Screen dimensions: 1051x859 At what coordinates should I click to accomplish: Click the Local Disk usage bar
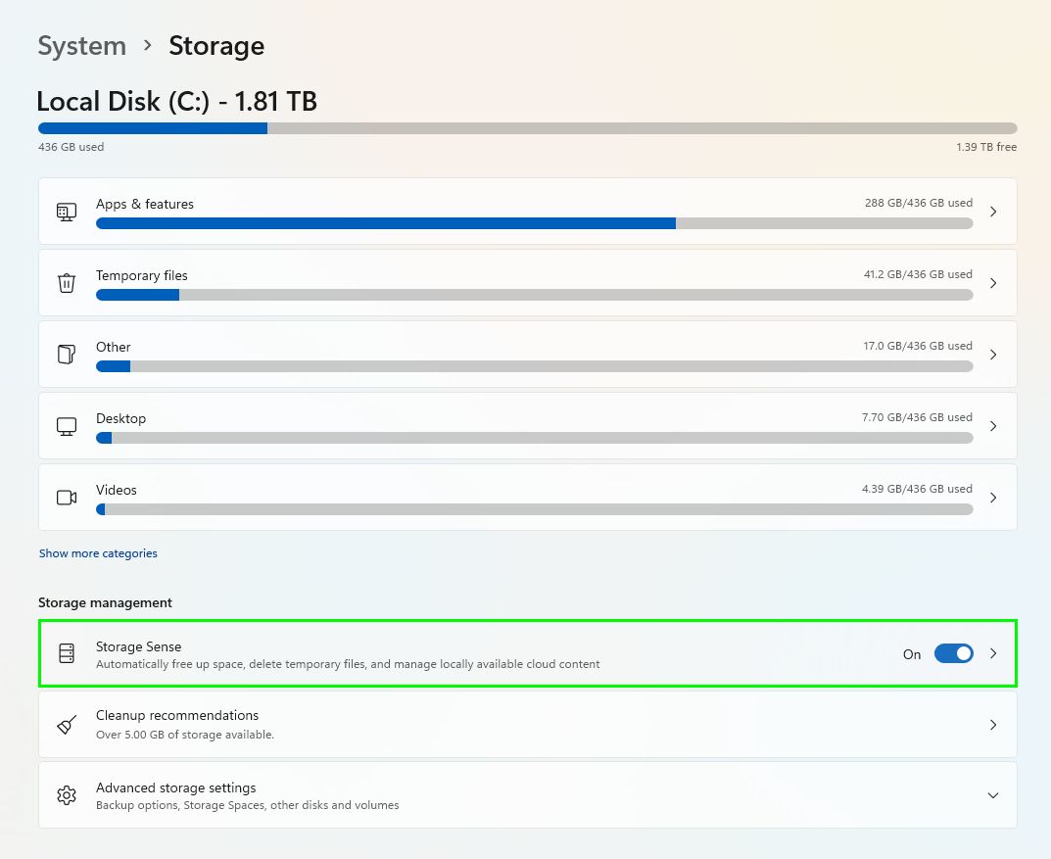(x=527, y=127)
